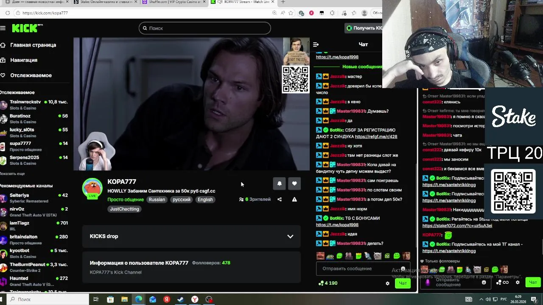Open the Kick hamburger menu
Screen dimensions: 543x305
[3, 28]
